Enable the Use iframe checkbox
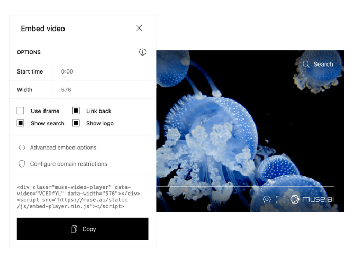 21,111
